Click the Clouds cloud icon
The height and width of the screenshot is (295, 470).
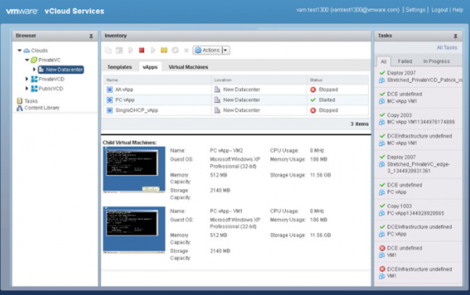coord(27,50)
